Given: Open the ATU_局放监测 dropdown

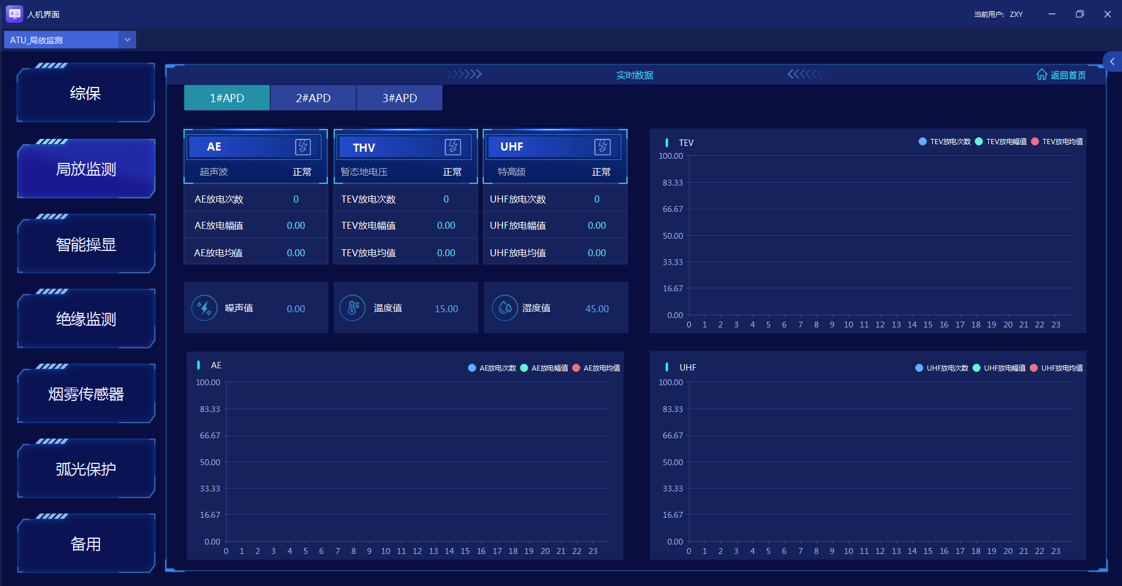Looking at the screenshot, I should (127, 40).
